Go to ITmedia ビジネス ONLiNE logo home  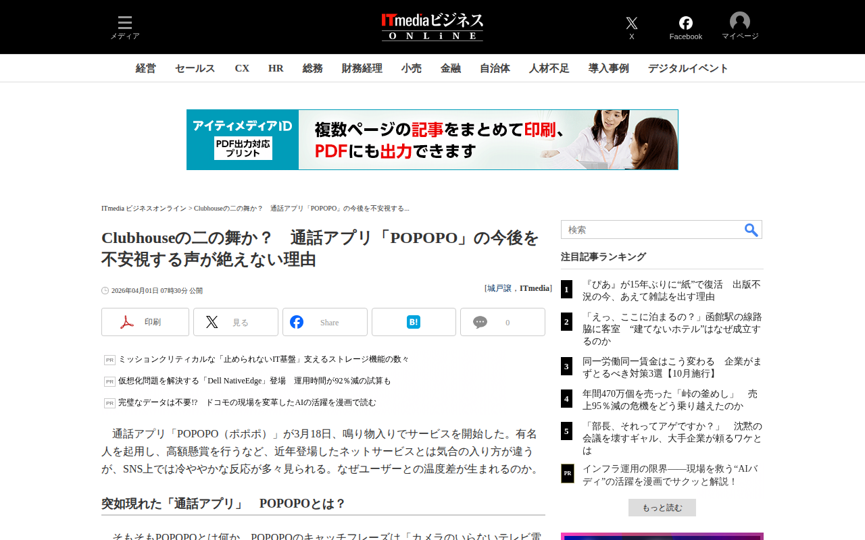432,27
